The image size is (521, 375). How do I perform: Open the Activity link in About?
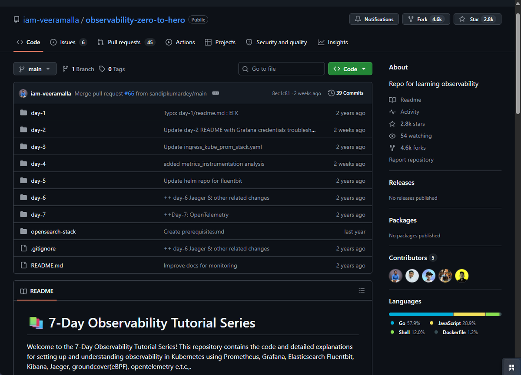point(404,112)
